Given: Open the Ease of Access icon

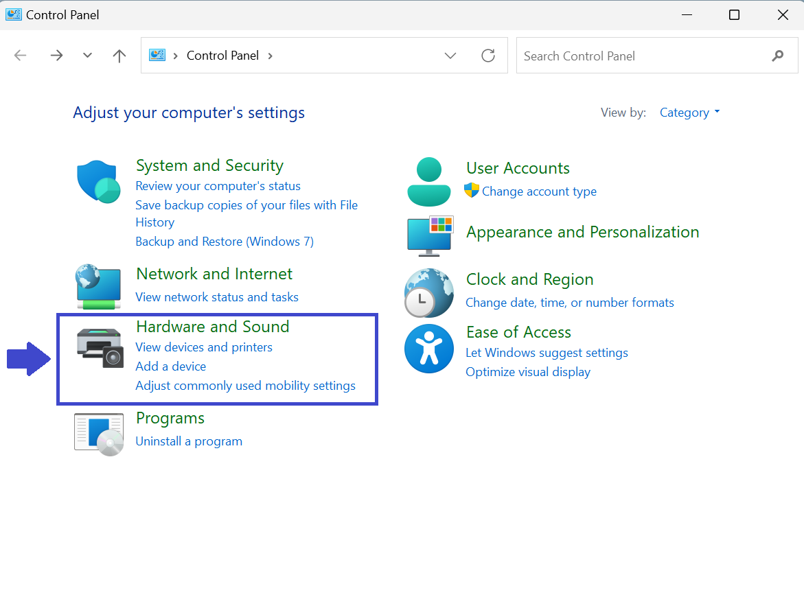Looking at the screenshot, I should 429,349.
